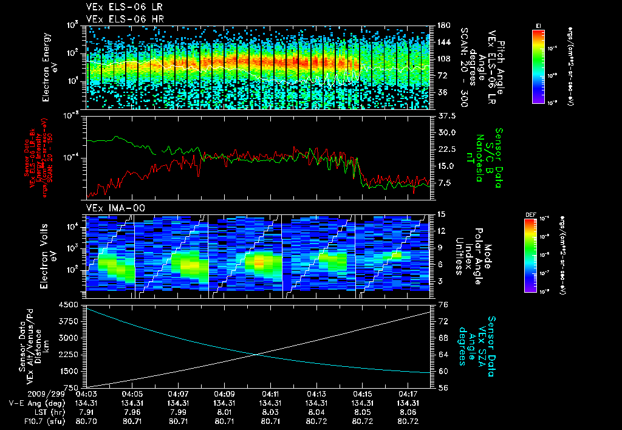Viewport: 622px width, 430px height.
Task: Click the LST value '8.03'
Action: click(270, 412)
